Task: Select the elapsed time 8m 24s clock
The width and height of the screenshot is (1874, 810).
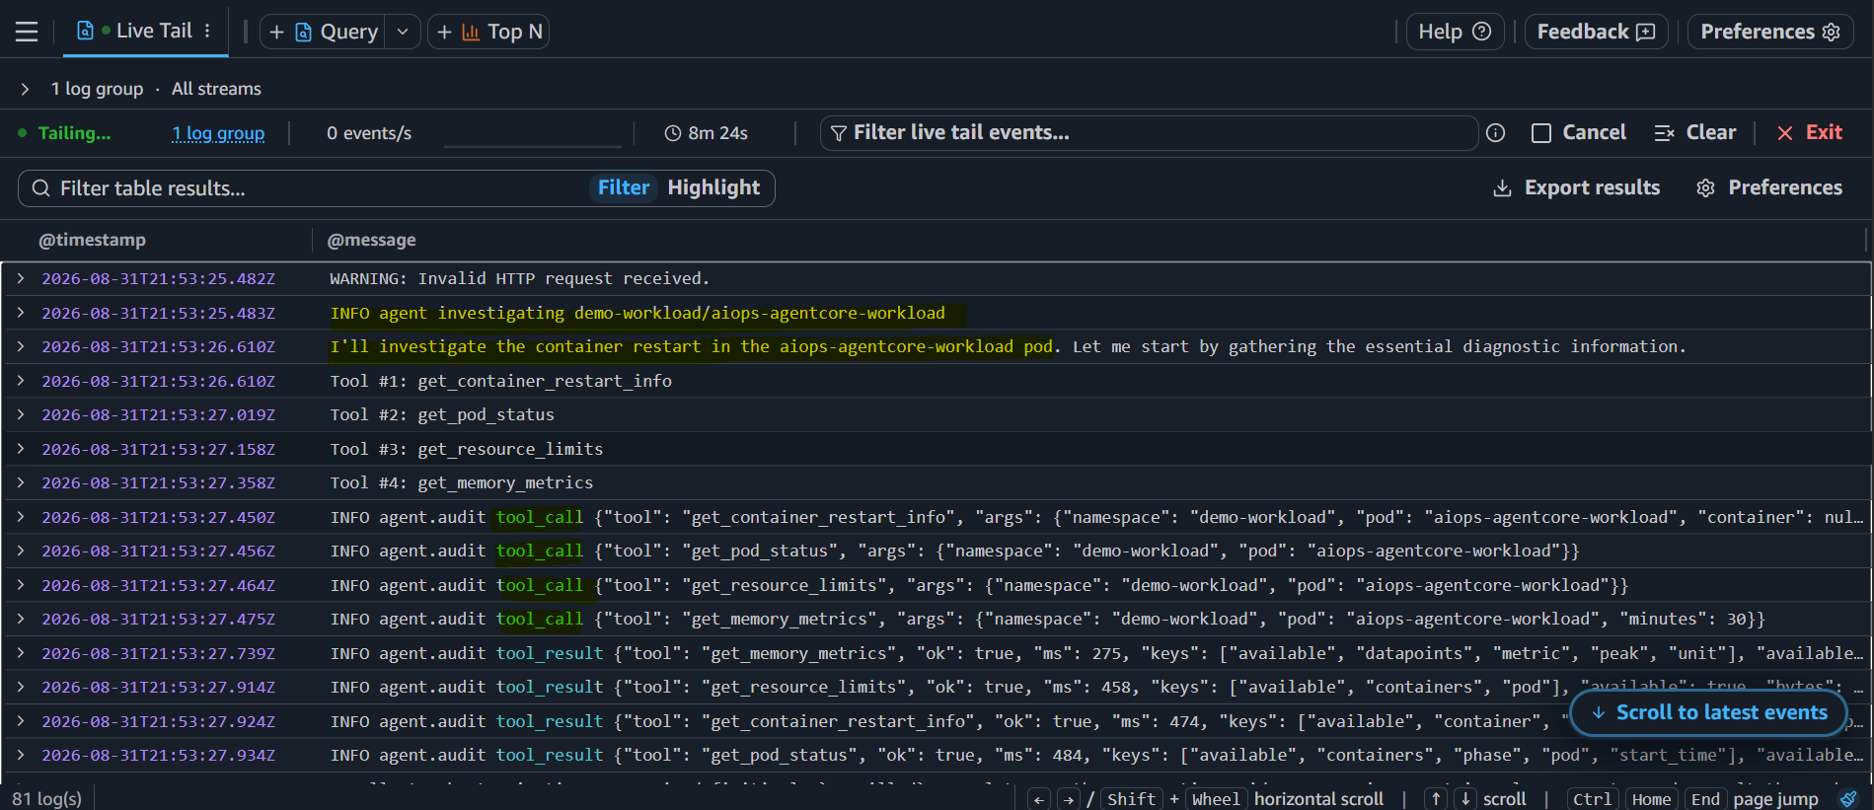Action: (x=707, y=133)
